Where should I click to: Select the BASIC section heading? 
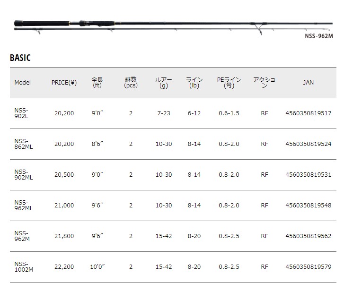[x=20, y=58]
